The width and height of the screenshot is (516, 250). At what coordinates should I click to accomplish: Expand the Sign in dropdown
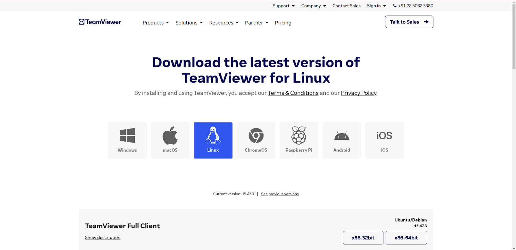coord(376,6)
